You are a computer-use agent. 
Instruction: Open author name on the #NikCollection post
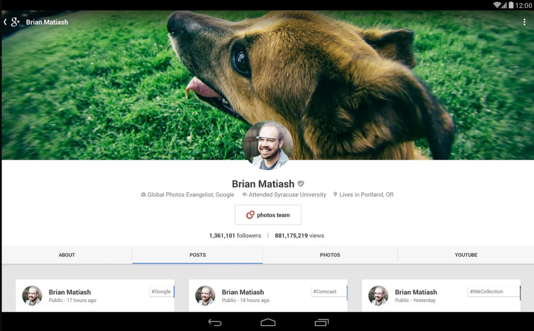(416, 292)
